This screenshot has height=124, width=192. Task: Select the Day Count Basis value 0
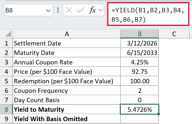coord(140,100)
